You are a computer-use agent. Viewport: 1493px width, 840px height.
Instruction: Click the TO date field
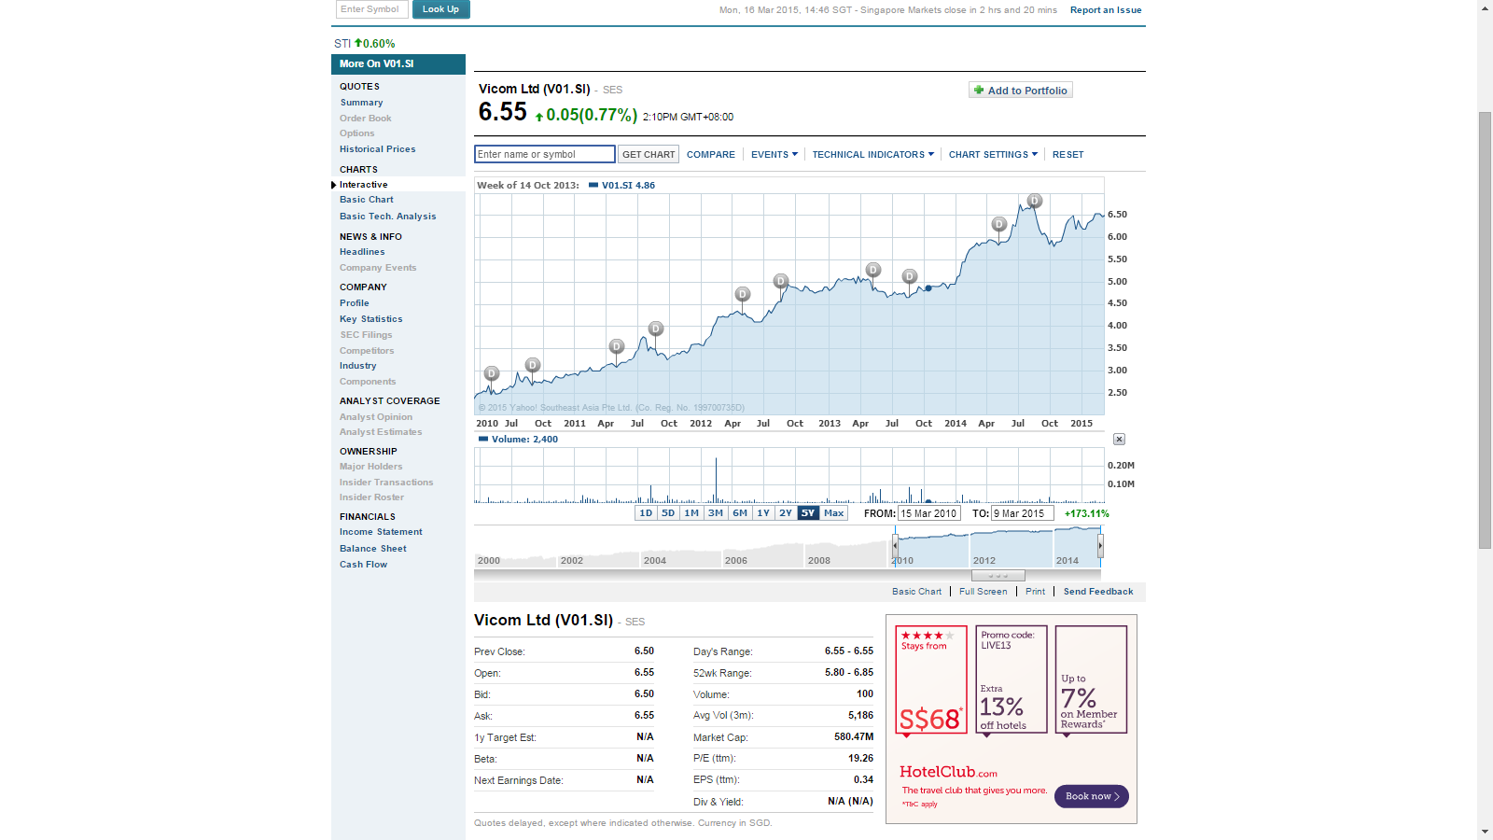point(1022,513)
